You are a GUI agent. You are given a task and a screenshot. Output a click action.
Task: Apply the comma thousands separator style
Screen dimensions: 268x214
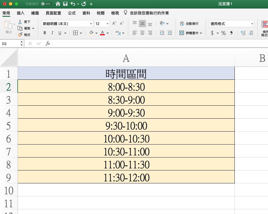click(x=231, y=33)
